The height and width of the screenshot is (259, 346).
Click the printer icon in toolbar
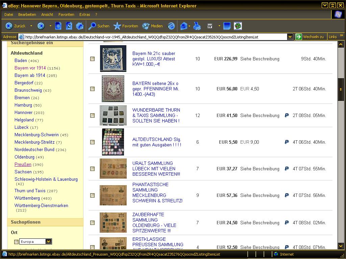point(197,26)
